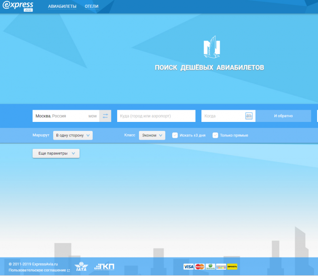Viewport: 318px width, 278px height.
Task: Click the VISA payment icon
Action: click(189, 267)
